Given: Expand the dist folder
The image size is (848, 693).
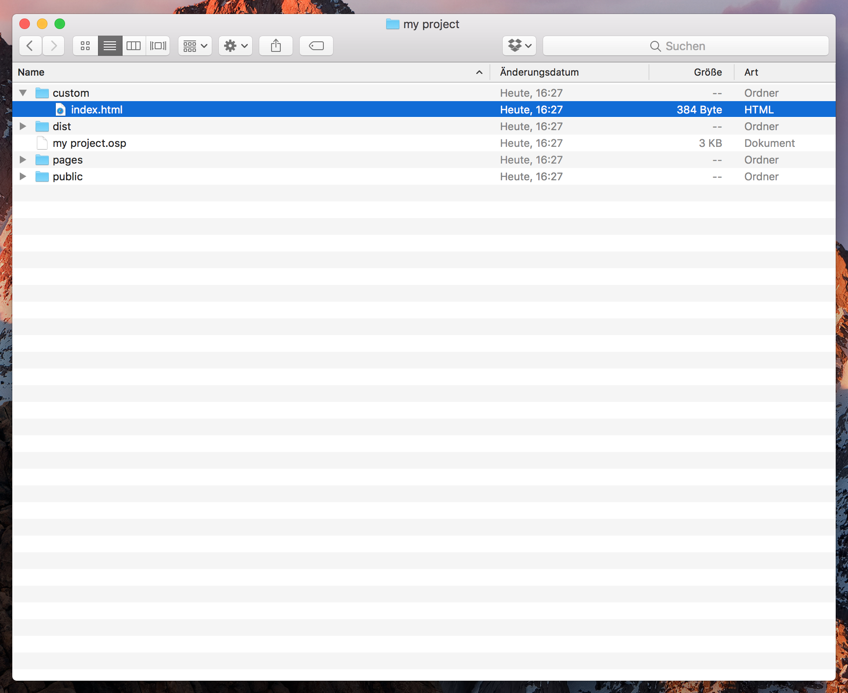Looking at the screenshot, I should click(x=23, y=127).
